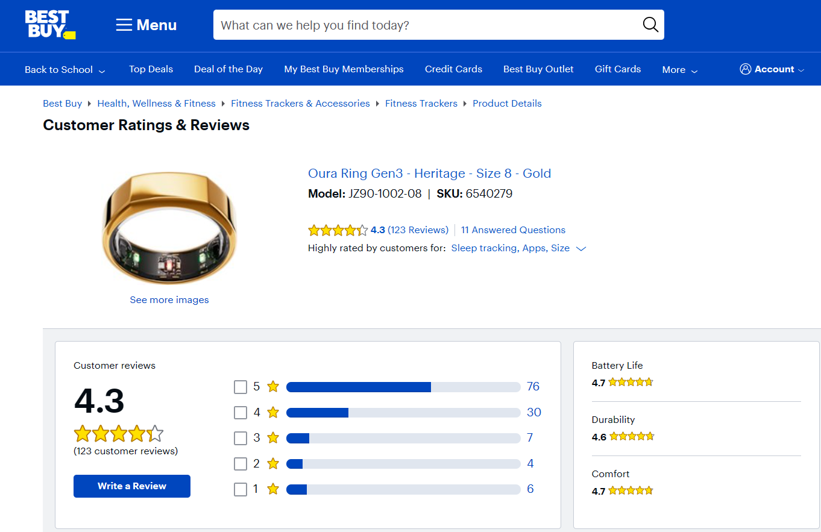Open Health, Wellness & Fitness breadcrumb
Viewport: 821px width, 532px height.
[x=156, y=103]
